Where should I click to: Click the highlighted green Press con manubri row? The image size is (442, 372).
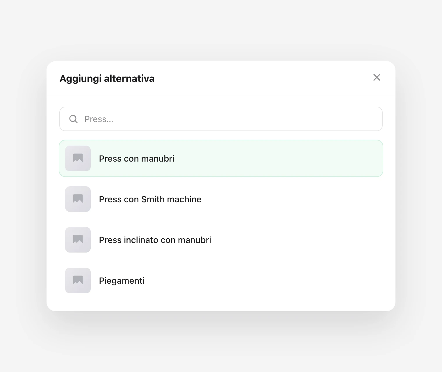[221, 158]
